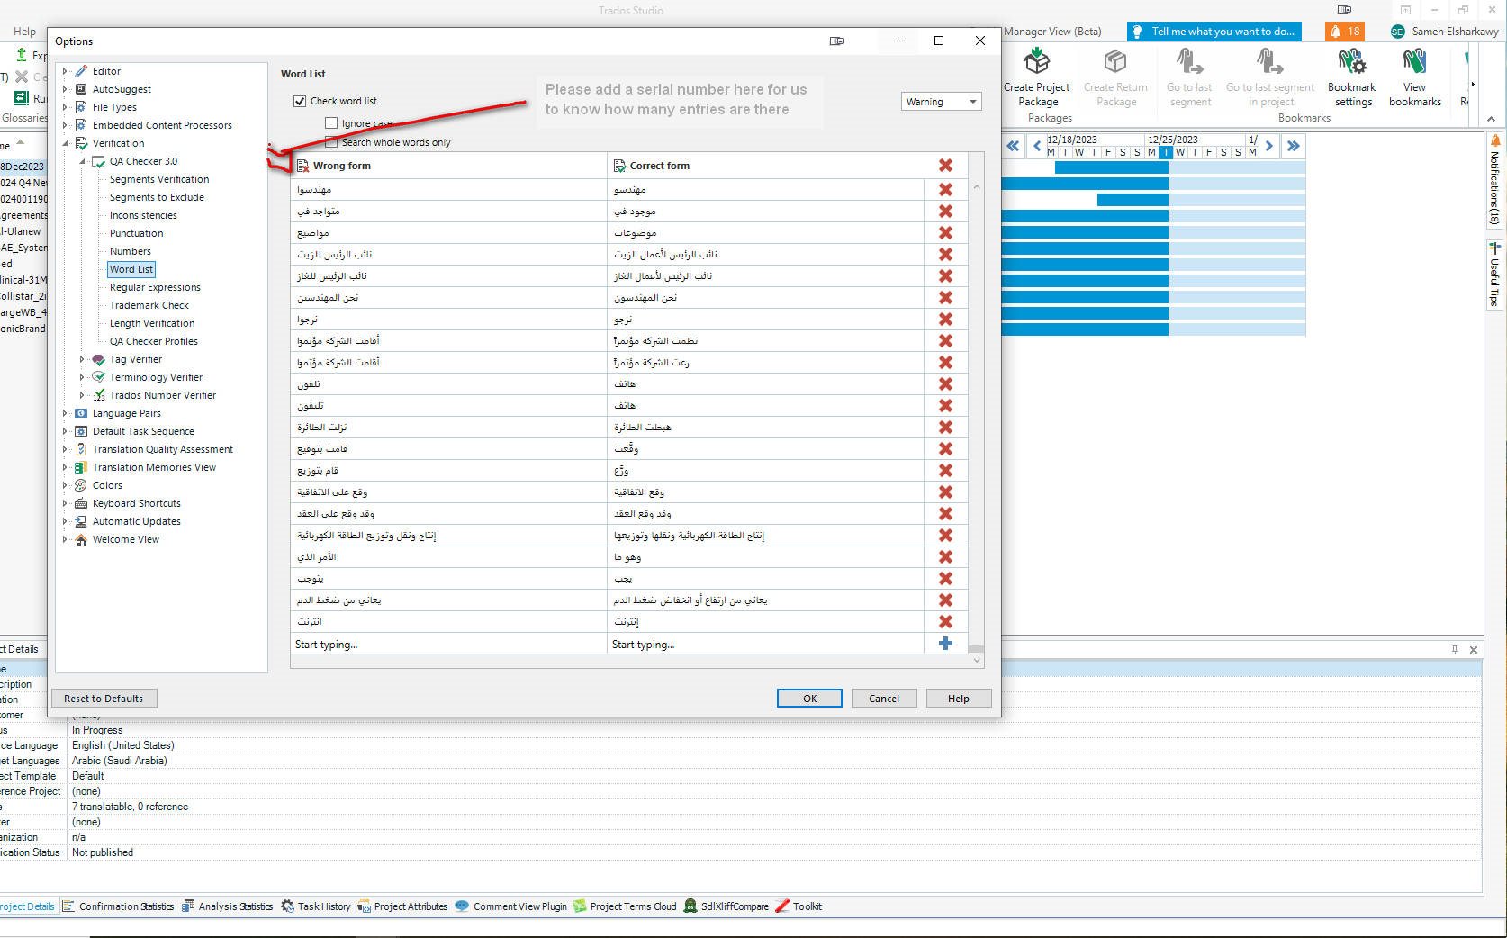This screenshot has height=938, width=1507.
Task: Delete the تلفون word list row
Action: point(945,384)
